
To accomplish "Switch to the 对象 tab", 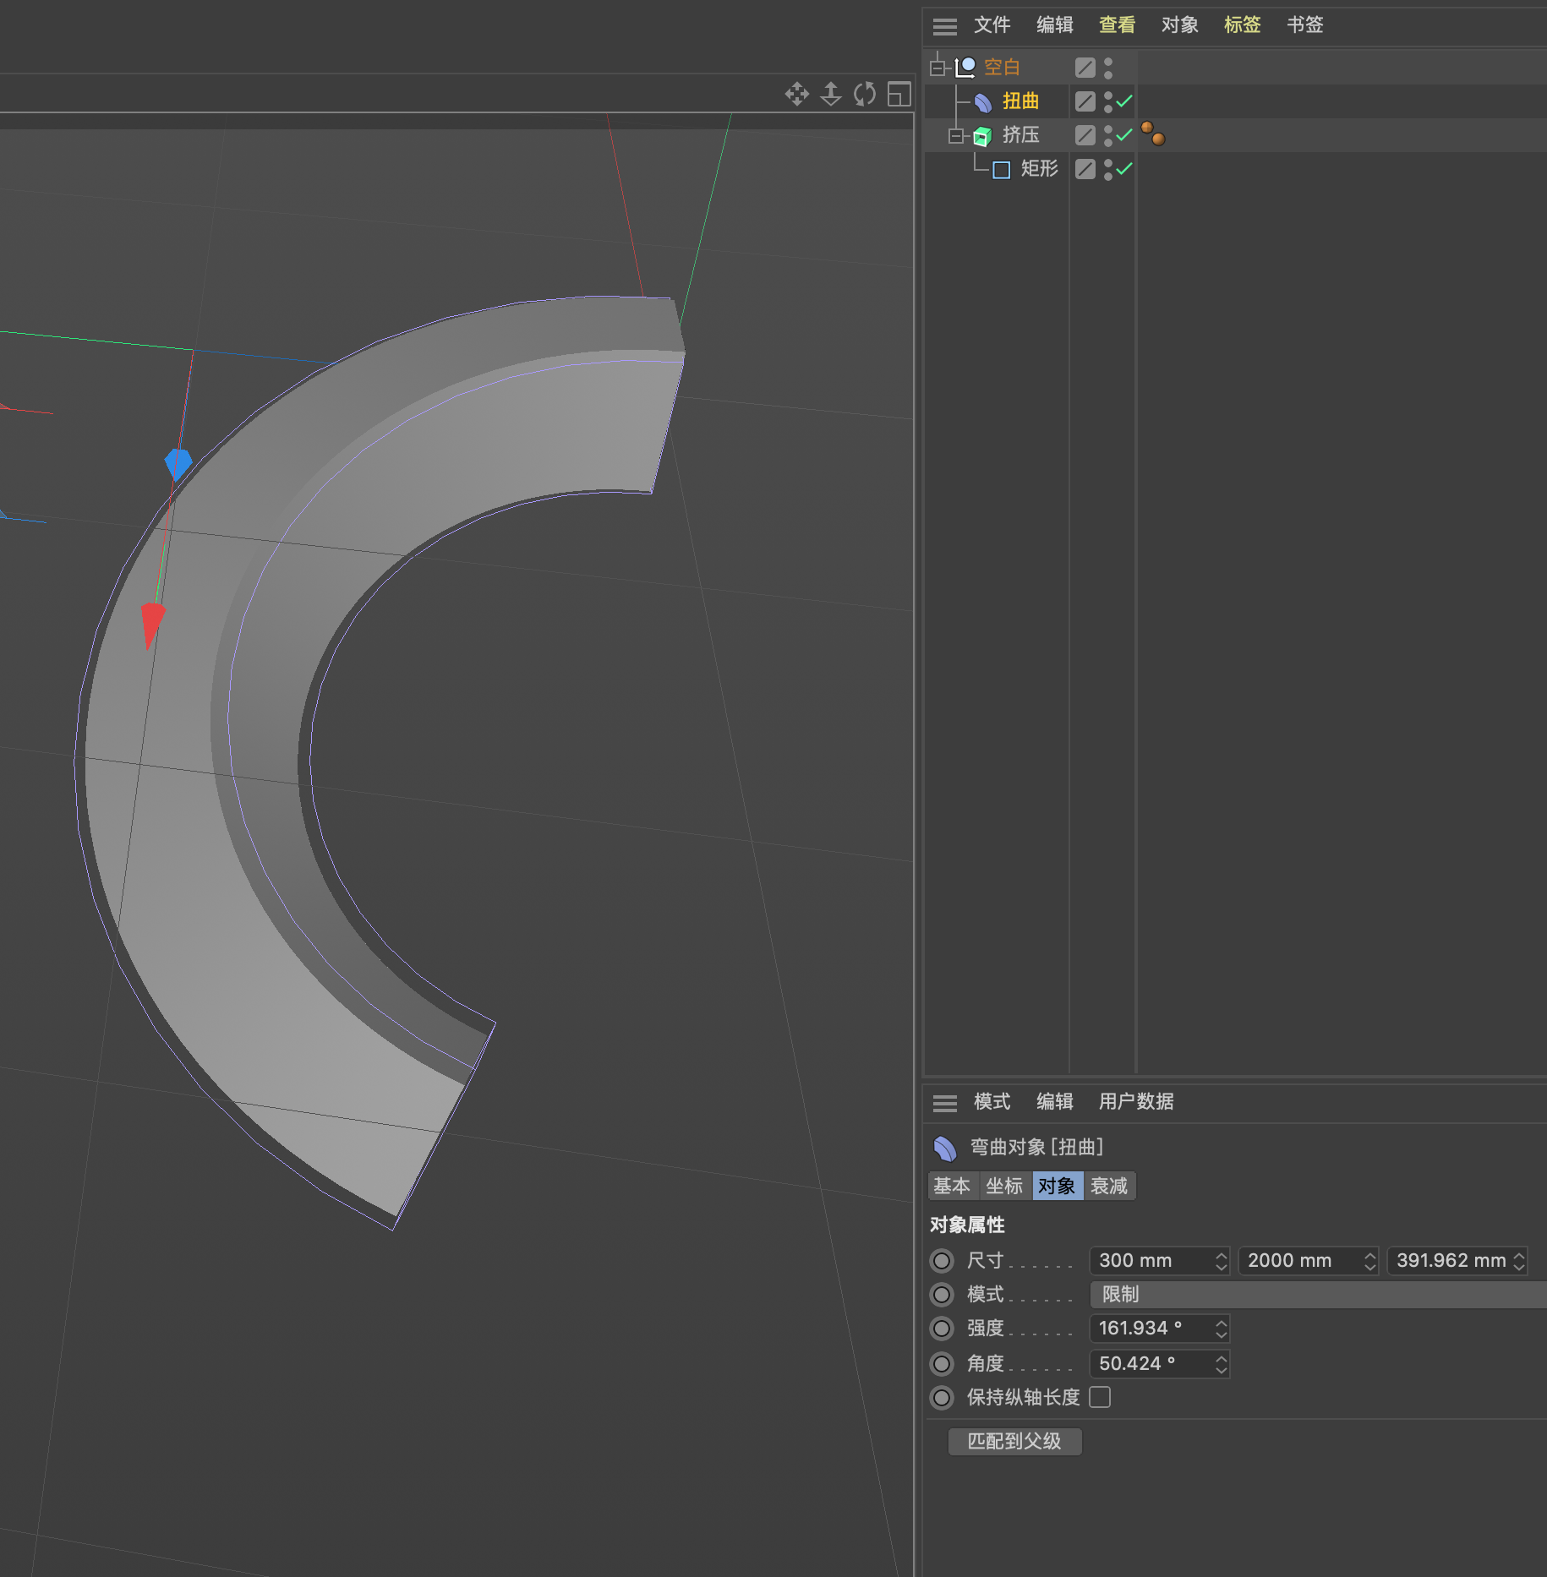I will click(x=1057, y=1187).
